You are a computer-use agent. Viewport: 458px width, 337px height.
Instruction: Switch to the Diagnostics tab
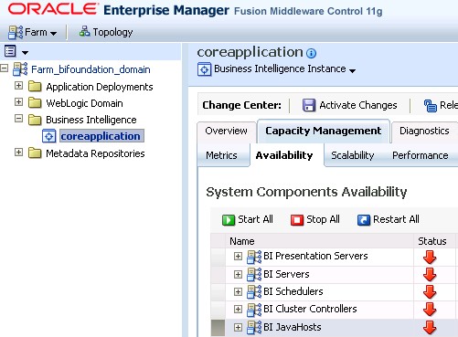424,132
